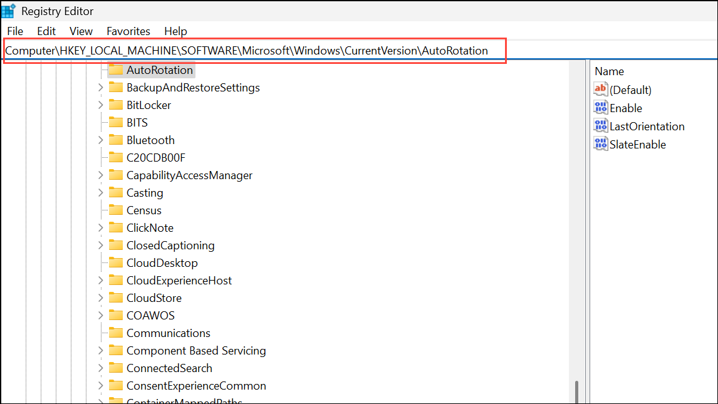Click the SlateEnable DWORD value icon

pos(601,144)
